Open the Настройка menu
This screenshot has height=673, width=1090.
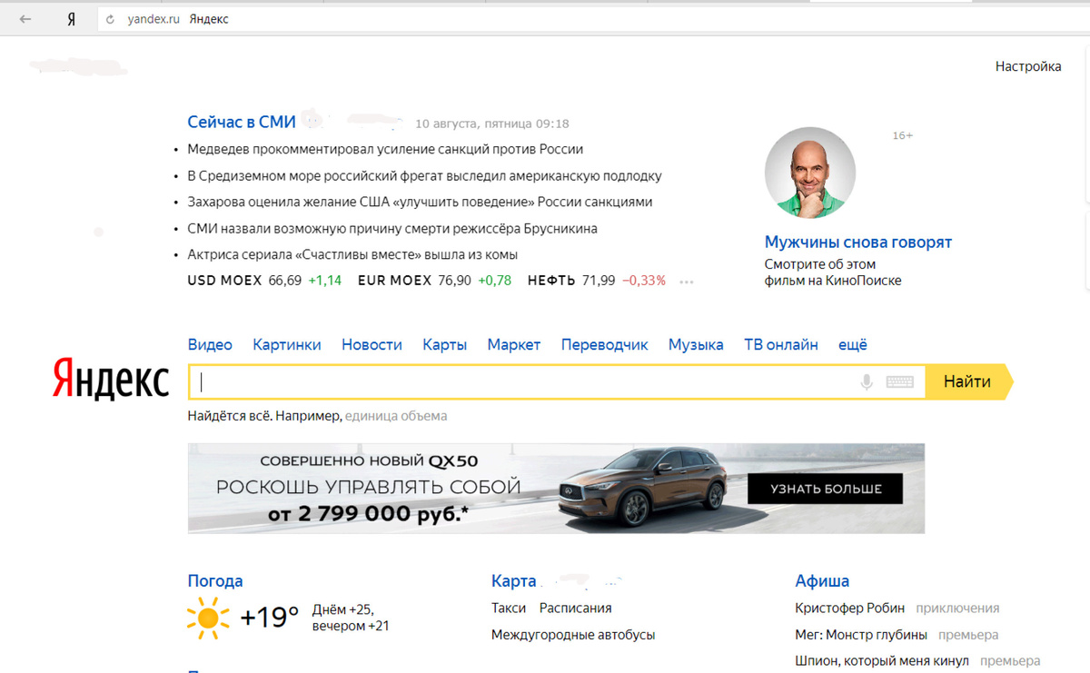1028,66
